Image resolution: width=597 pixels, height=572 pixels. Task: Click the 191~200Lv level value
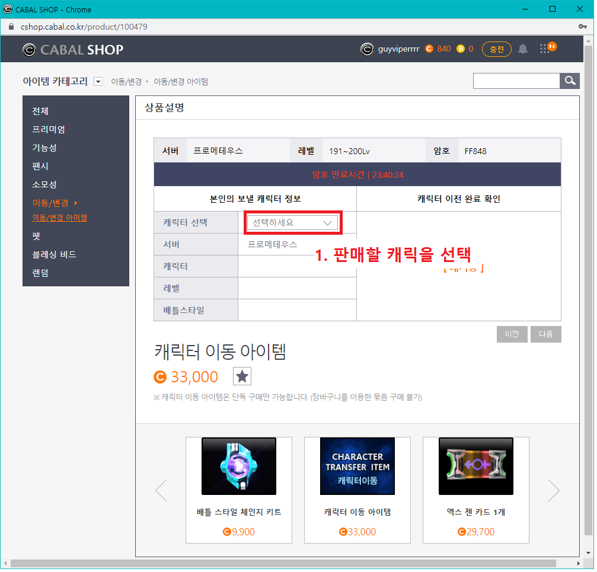click(x=351, y=152)
